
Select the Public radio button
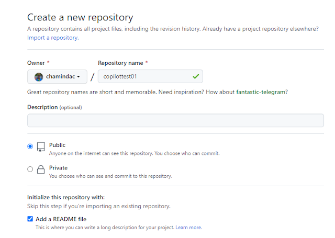tap(30, 146)
